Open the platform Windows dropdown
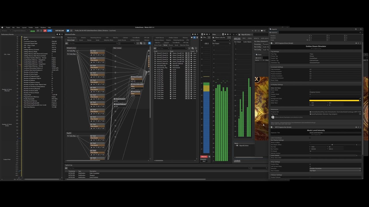The width and height of the screenshot is (369, 207). click(6, 31)
